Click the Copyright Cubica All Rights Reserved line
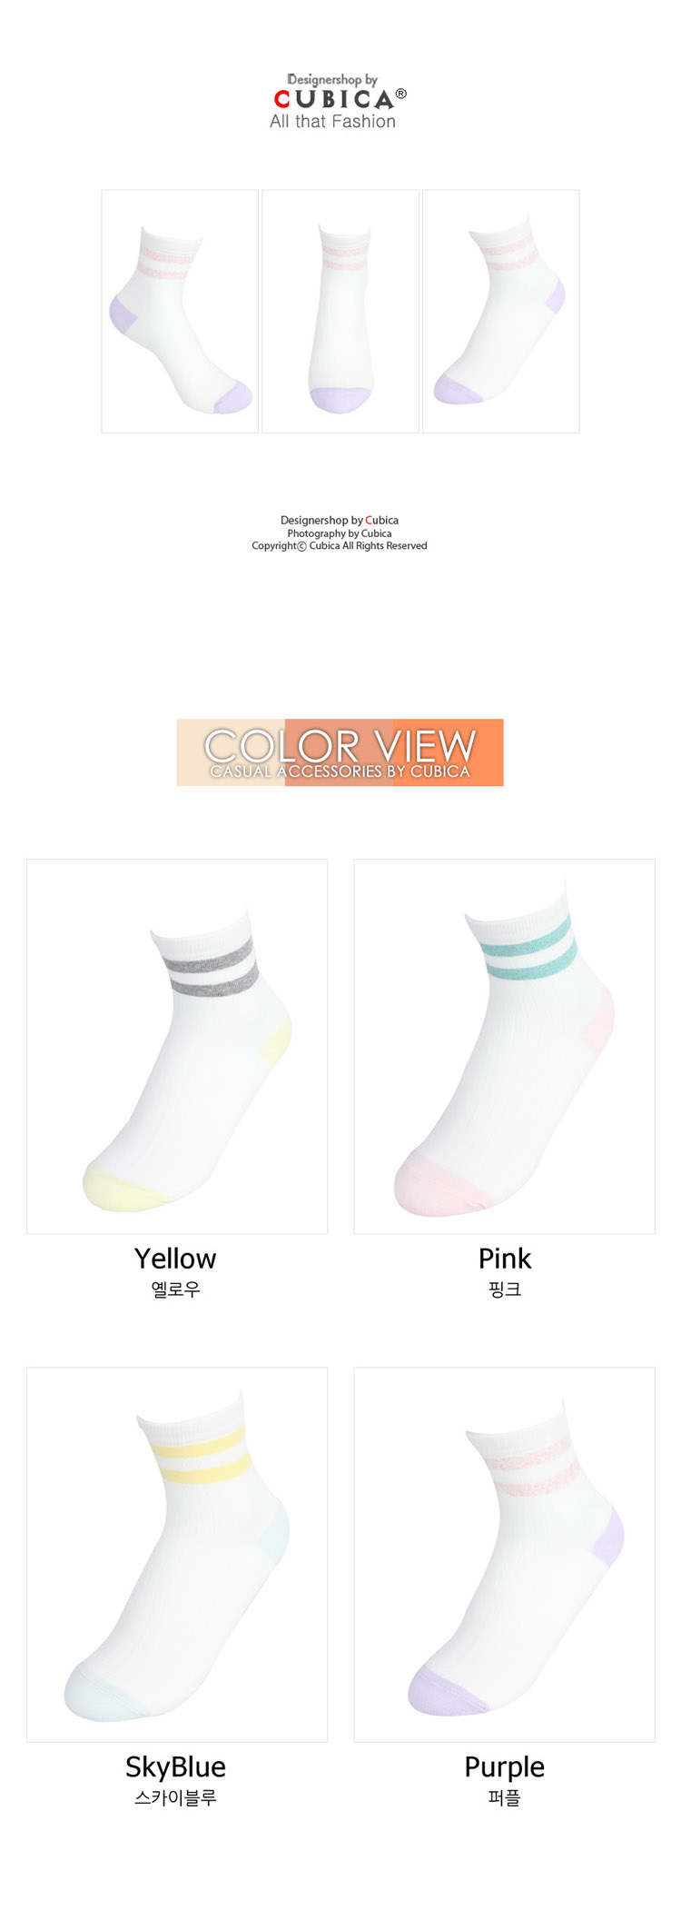This screenshot has height=1911, width=681. [x=340, y=546]
